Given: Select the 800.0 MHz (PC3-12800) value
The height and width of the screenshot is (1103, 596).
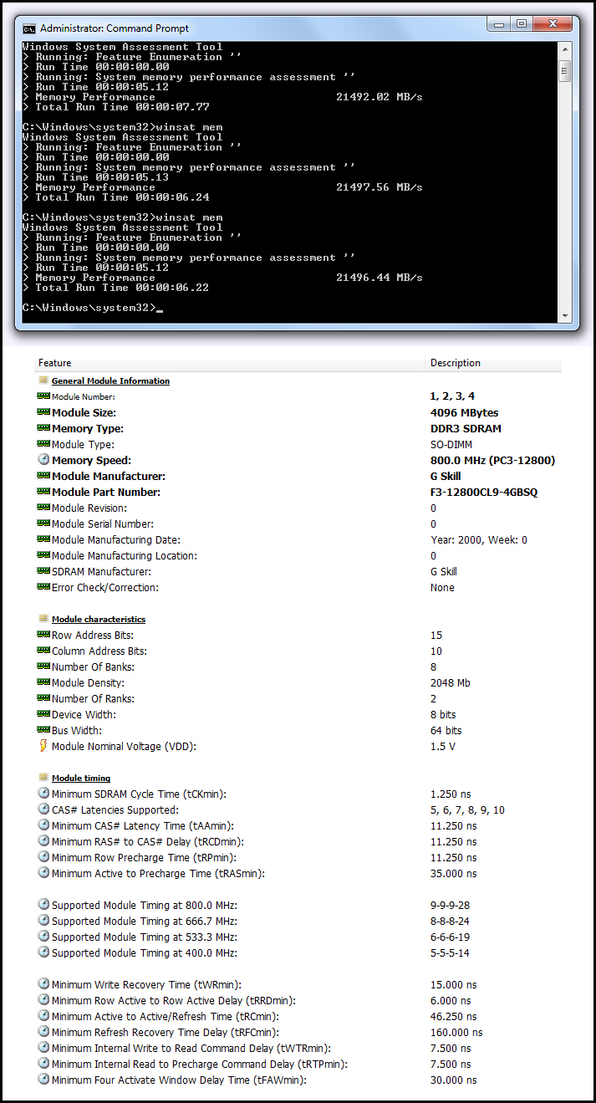Looking at the screenshot, I should [492, 461].
